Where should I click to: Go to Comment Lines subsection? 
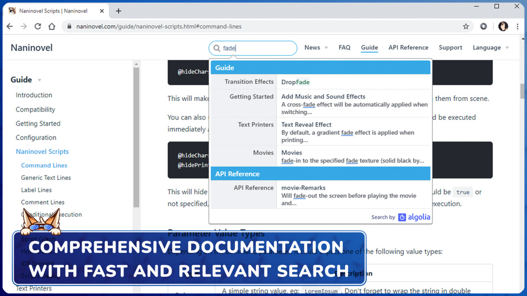pos(43,202)
